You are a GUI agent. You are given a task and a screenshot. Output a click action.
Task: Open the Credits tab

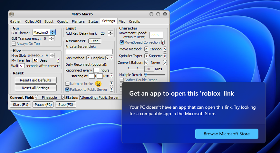(x=134, y=21)
